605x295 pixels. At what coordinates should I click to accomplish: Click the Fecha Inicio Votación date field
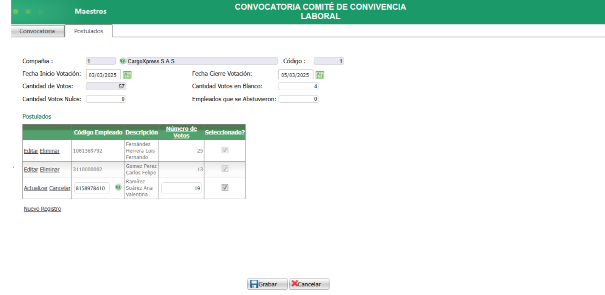103,75
